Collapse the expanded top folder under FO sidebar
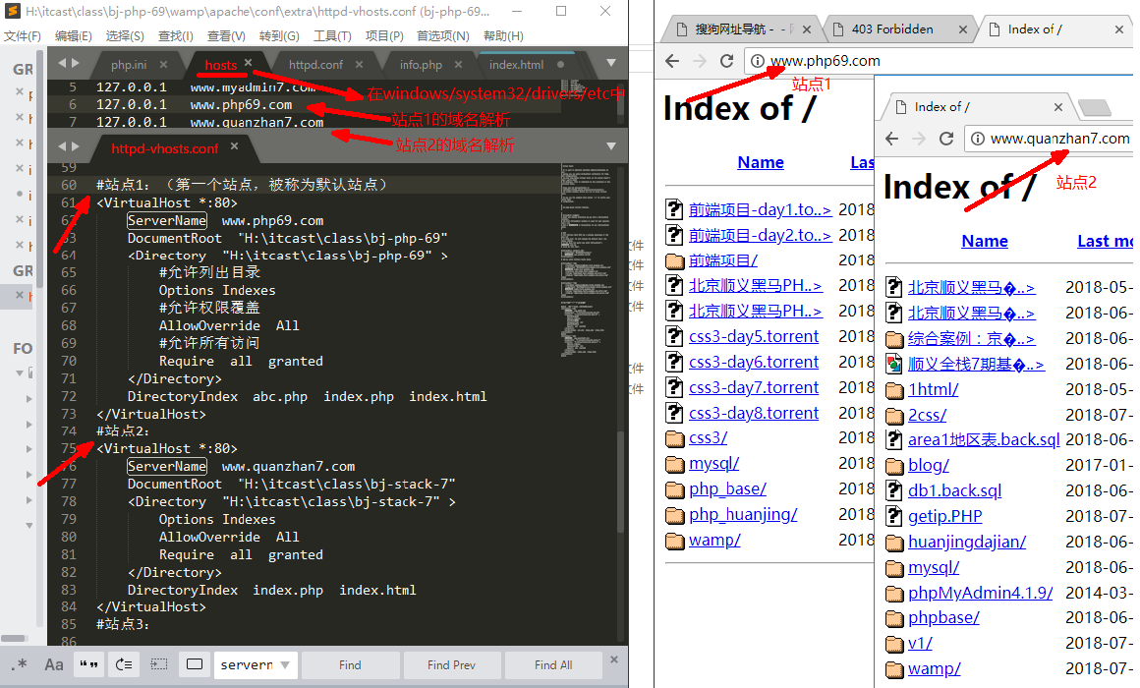Image resolution: width=1140 pixels, height=688 pixels. click(20, 373)
